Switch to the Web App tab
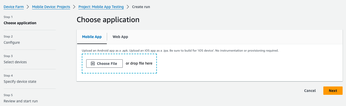This screenshot has height=106, width=346. (x=120, y=37)
